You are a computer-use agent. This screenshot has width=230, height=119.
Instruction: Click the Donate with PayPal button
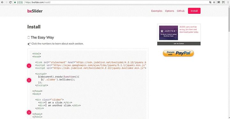coord(178,53)
